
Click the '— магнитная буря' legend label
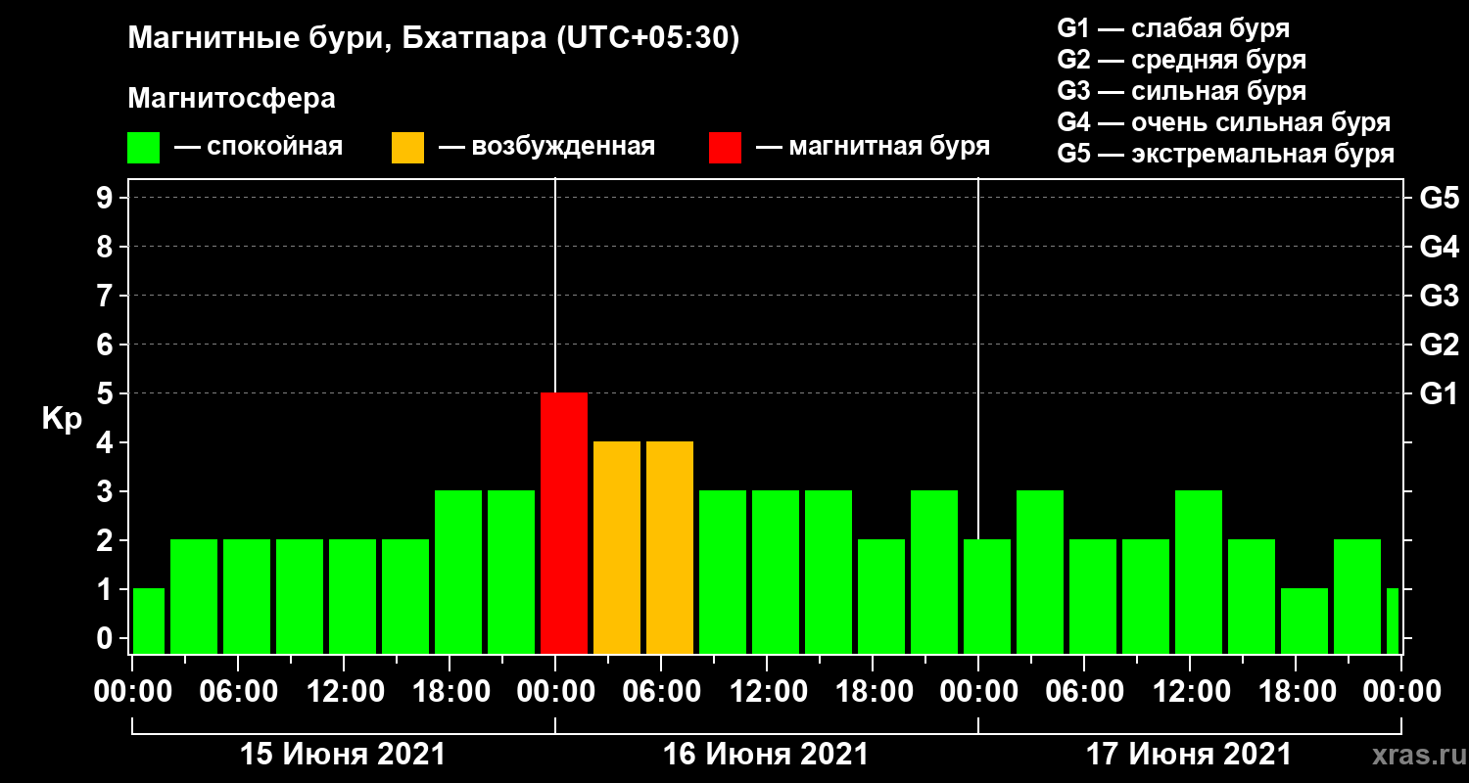(873, 147)
